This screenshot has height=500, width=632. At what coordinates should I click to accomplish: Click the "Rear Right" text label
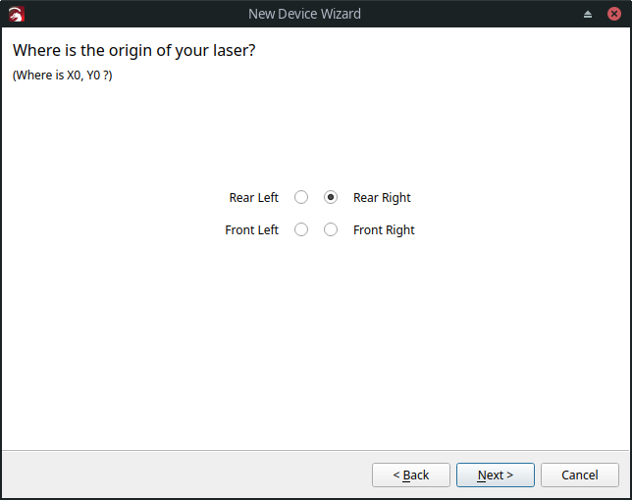tap(382, 198)
